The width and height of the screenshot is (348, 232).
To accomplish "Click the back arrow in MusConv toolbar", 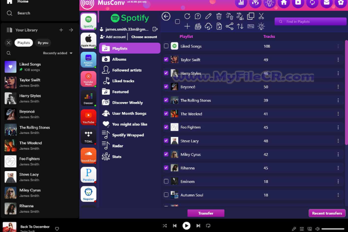I will pos(166,16).
